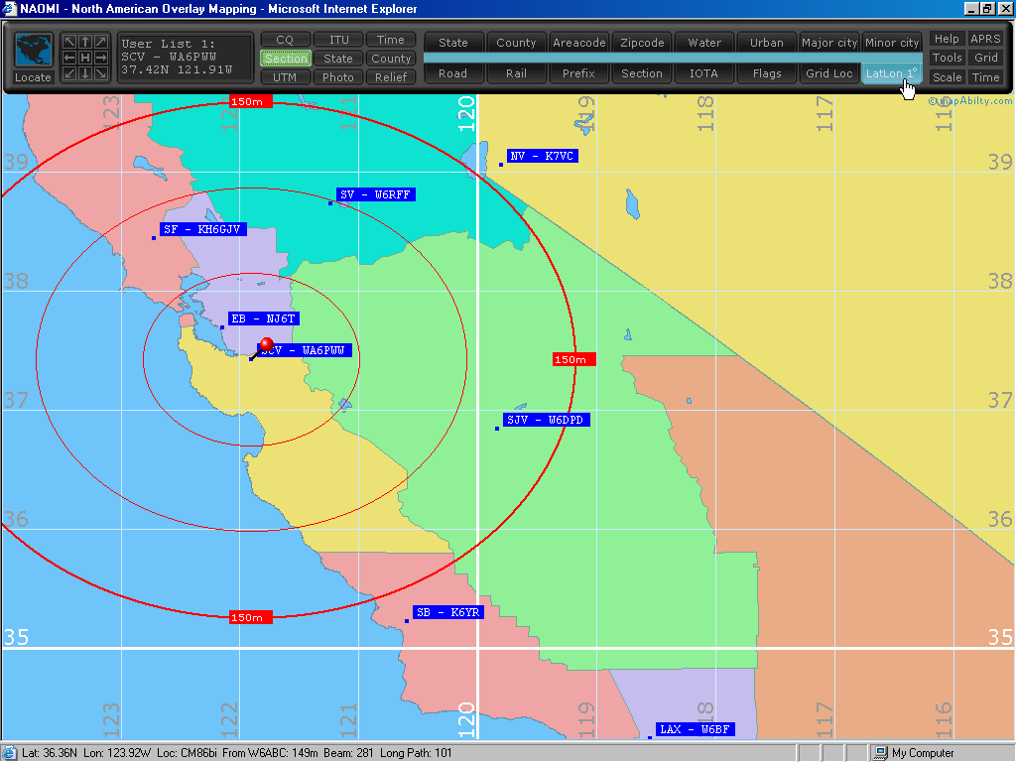Toggle the Water overlay layer

pyautogui.click(x=704, y=43)
